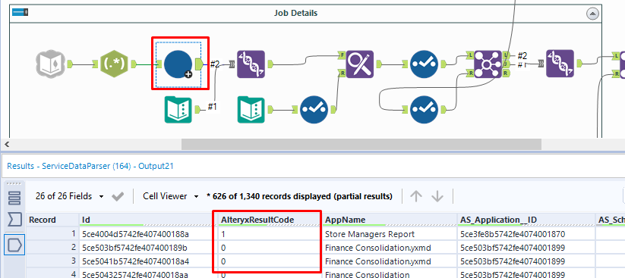The image size is (625, 278).
Task: Select Text Input tool labeled #1
Action: tap(178, 109)
